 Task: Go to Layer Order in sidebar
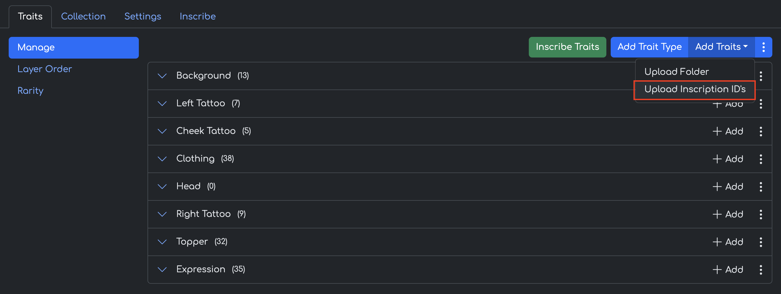click(44, 69)
